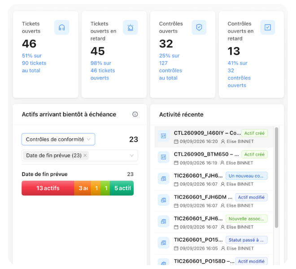The width and height of the screenshot is (296, 269).
Task: Click the ticket icon beside TIC260601_PO15 Statut passé
Action: (164, 243)
